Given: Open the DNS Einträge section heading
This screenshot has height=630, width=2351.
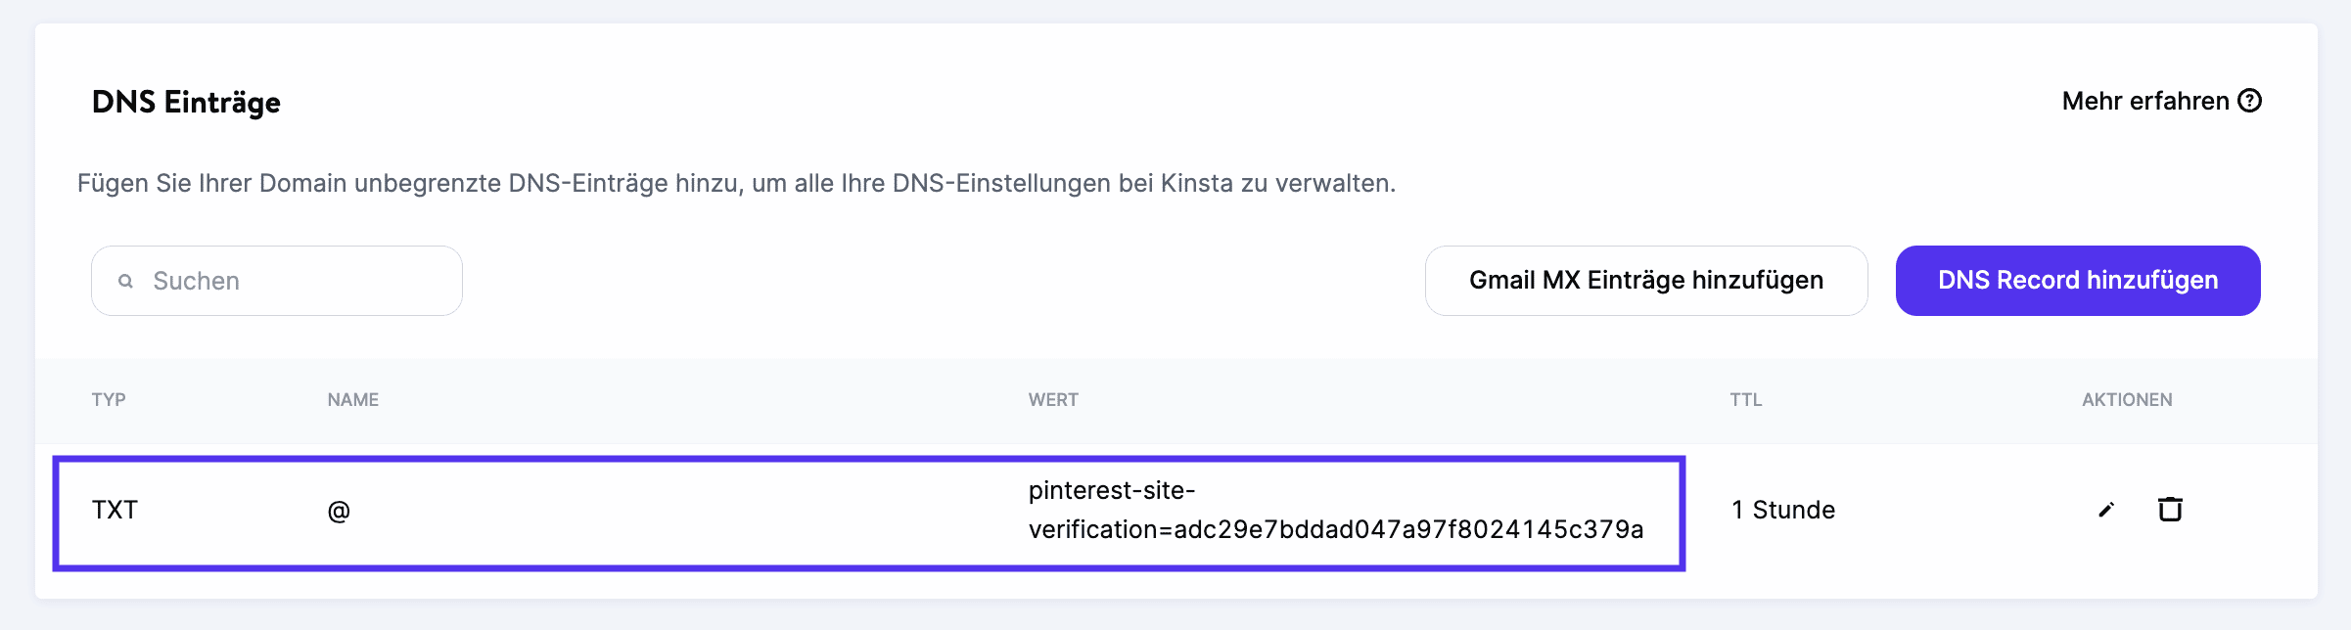Looking at the screenshot, I should tap(186, 101).
